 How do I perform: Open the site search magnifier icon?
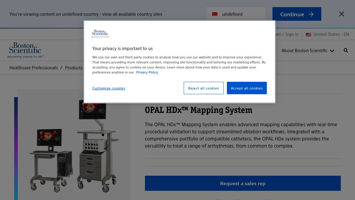(x=346, y=50)
